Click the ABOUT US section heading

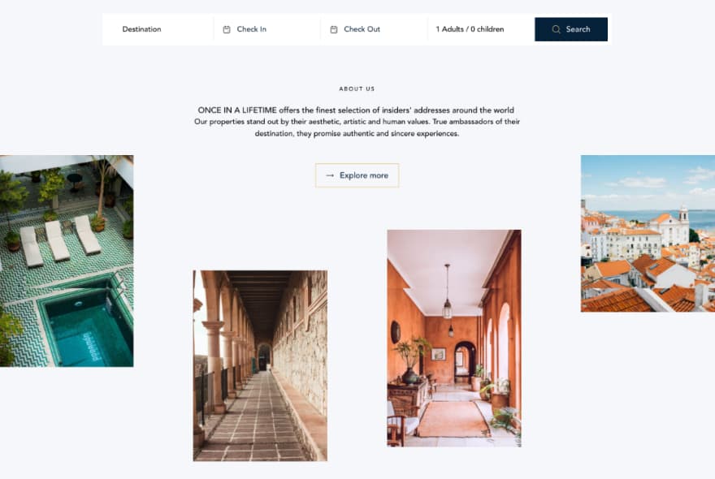point(357,88)
